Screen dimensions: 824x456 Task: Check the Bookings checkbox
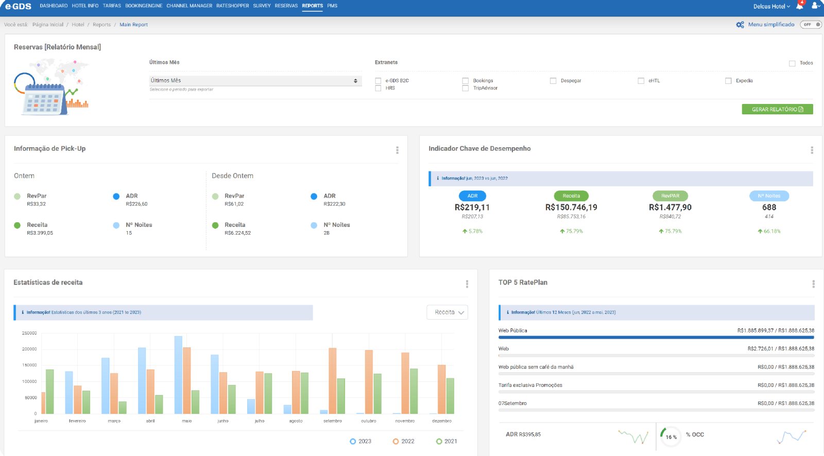point(466,81)
